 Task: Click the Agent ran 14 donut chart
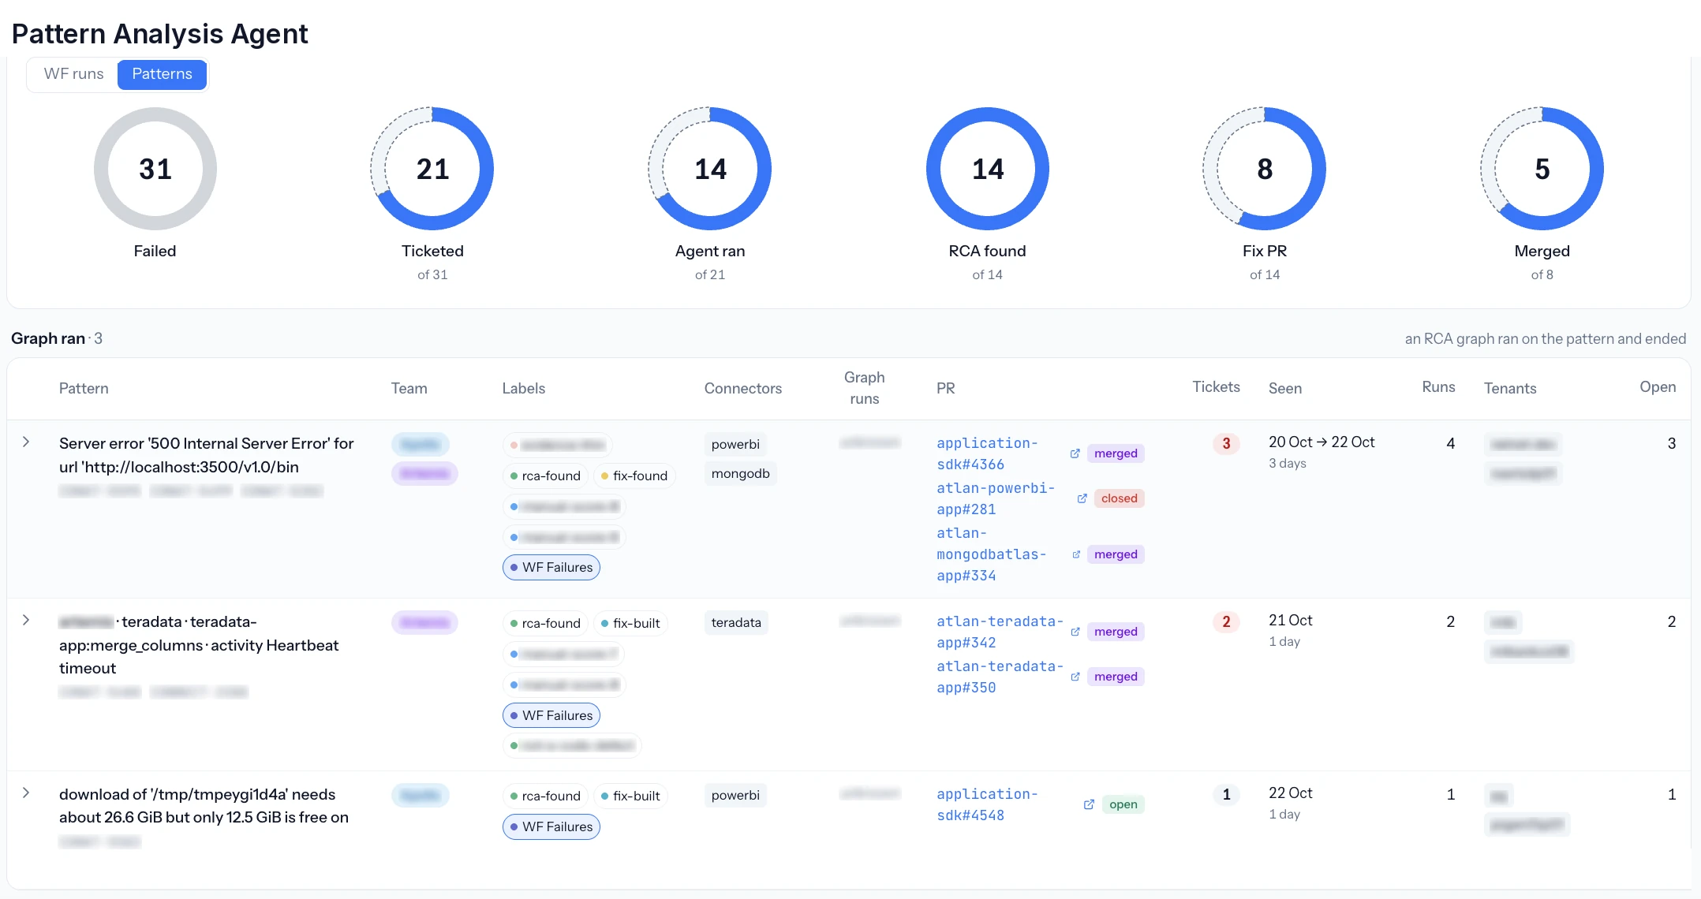(710, 169)
